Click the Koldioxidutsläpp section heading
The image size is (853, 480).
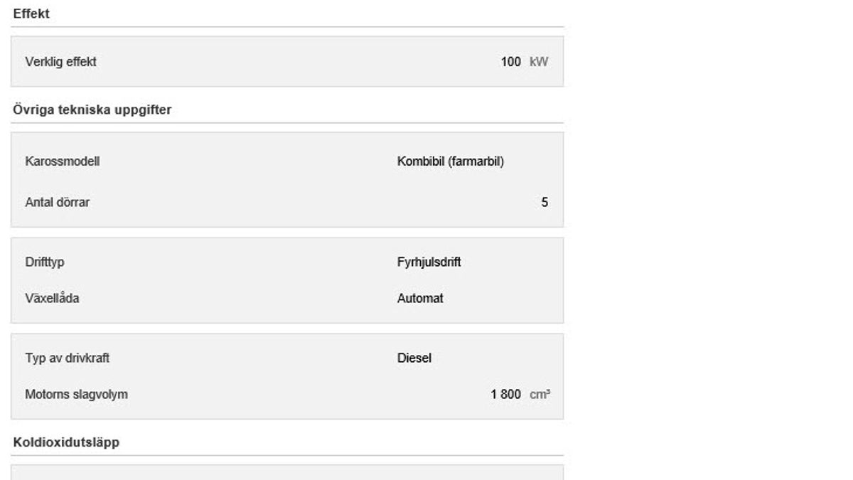click(x=66, y=442)
